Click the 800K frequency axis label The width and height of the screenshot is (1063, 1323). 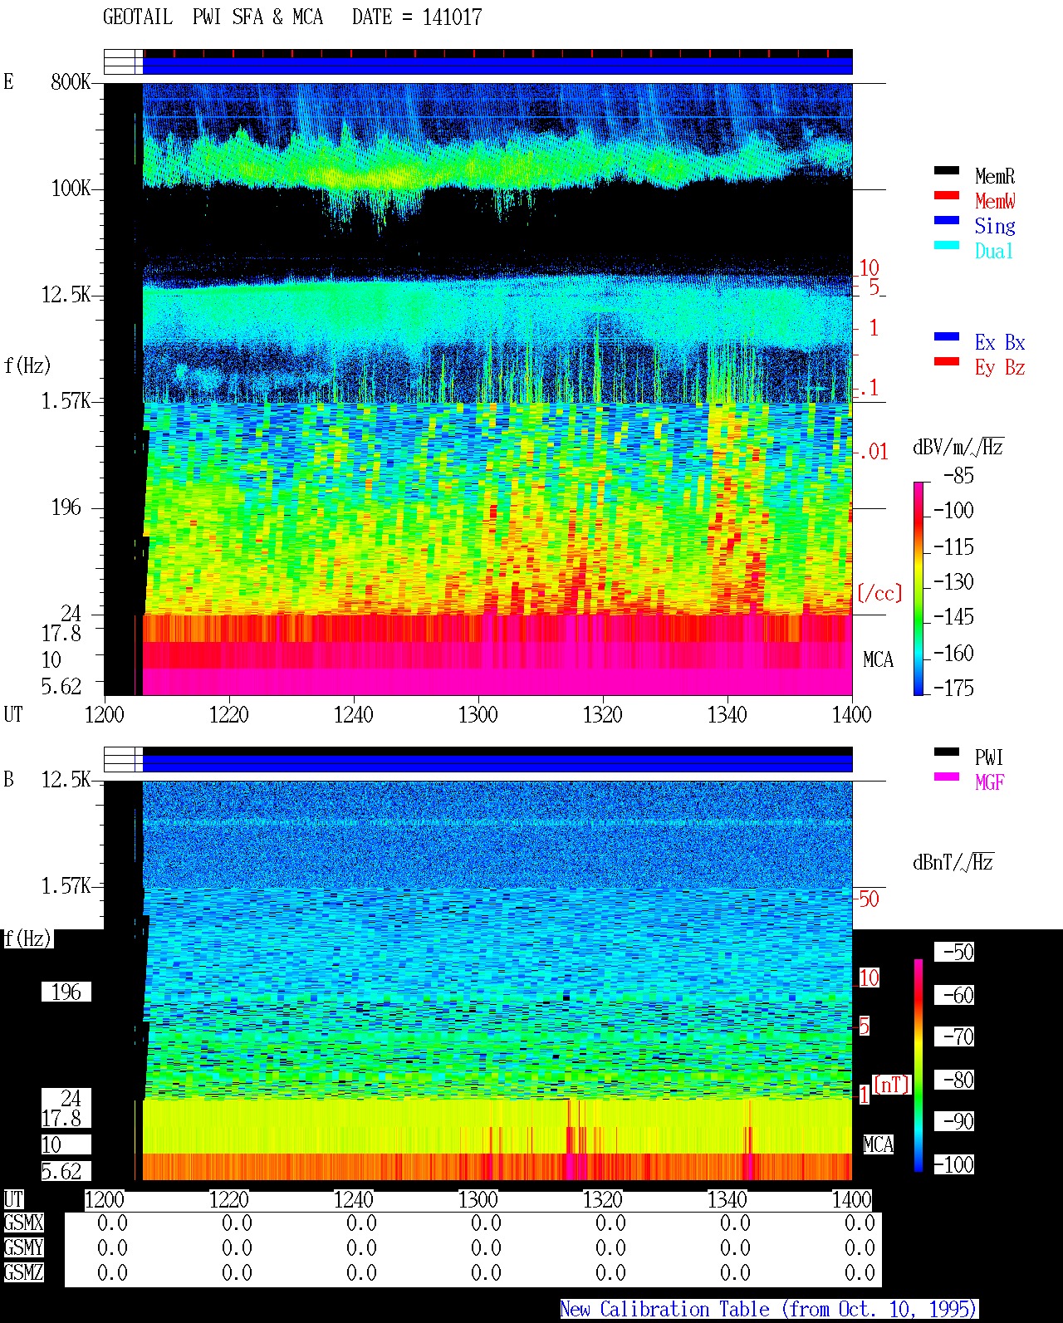[71, 81]
